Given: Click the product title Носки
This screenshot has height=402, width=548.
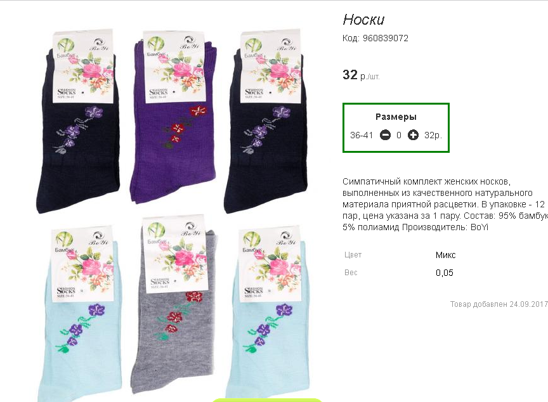Looking at the screenshot, I should click(x=363, y=20).
